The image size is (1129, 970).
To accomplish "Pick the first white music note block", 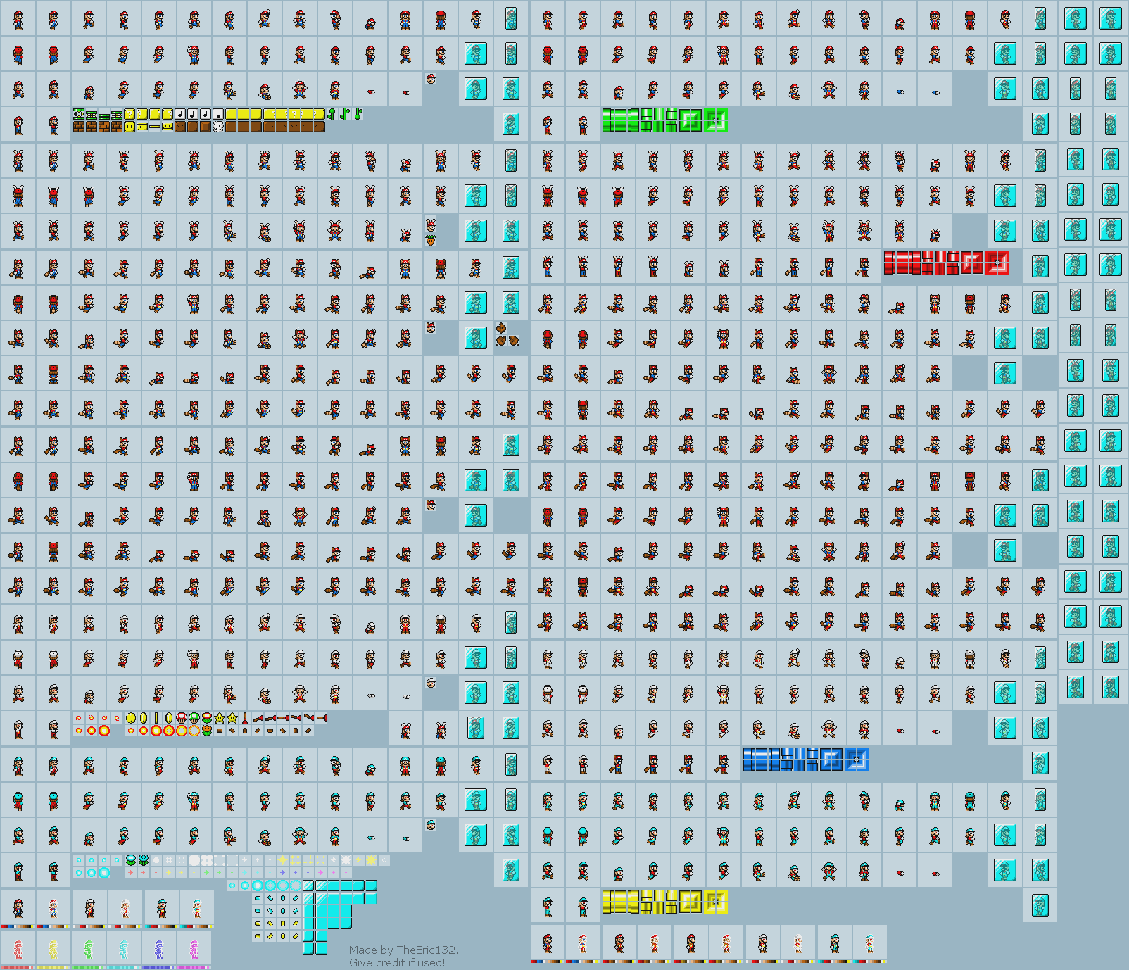I will pos(180,114).
